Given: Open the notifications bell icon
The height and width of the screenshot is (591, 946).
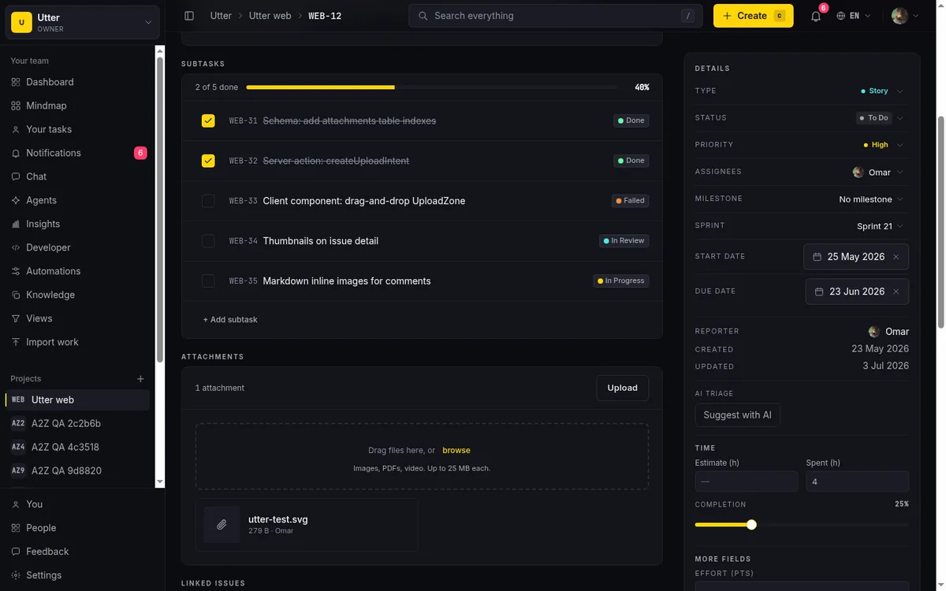Looking at the screenshot, I should click(816, 16).
